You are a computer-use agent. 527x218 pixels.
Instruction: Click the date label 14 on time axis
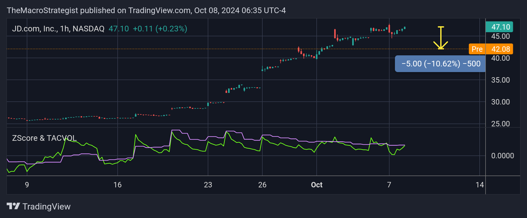480,185
